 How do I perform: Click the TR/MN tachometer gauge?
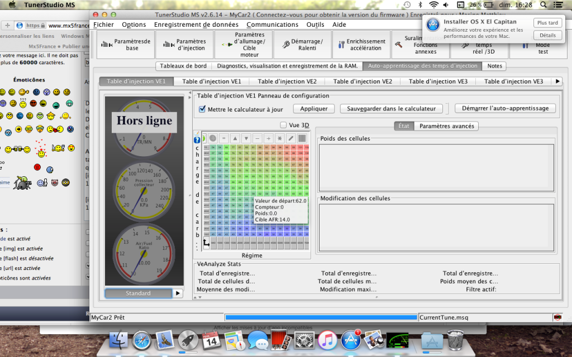[145, 128]
